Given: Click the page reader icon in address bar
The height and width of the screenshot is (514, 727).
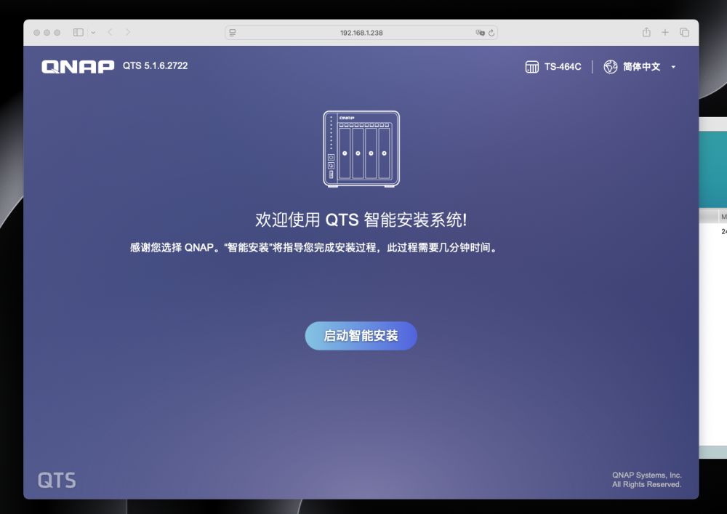Looking at the screenshot, I should click(233, 33).
